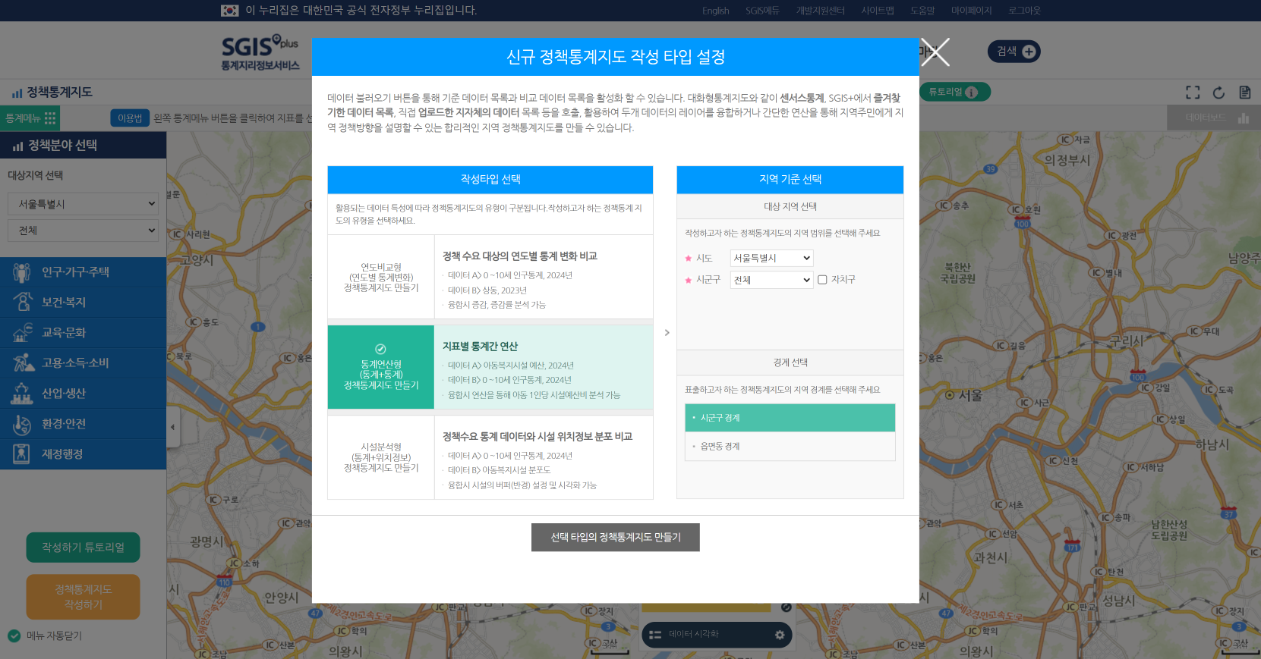Viewport: 1261px width, 659px height.
Task: Open dialog 시도 서울특별시 dropdown
Action: pyautogui.click(x=771, y=258)
